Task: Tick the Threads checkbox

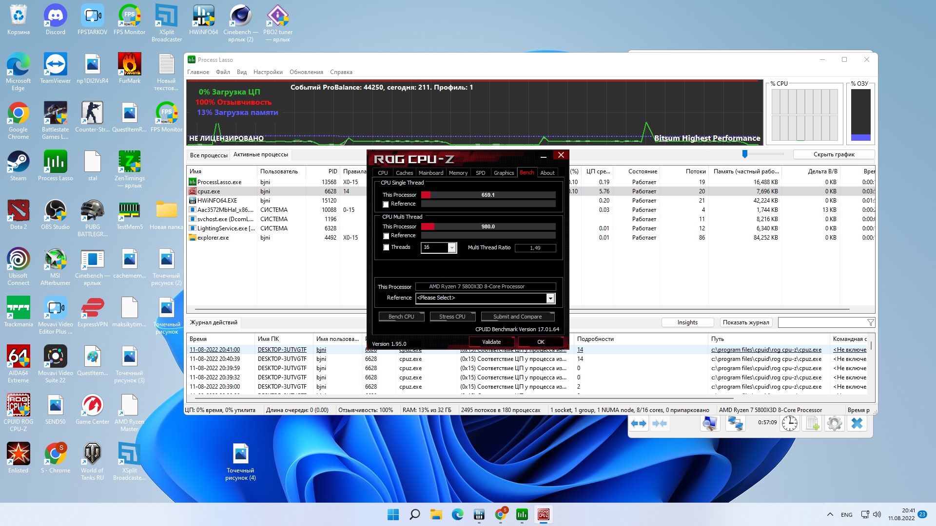Action: pyautogui.click(x=386, y=247)
